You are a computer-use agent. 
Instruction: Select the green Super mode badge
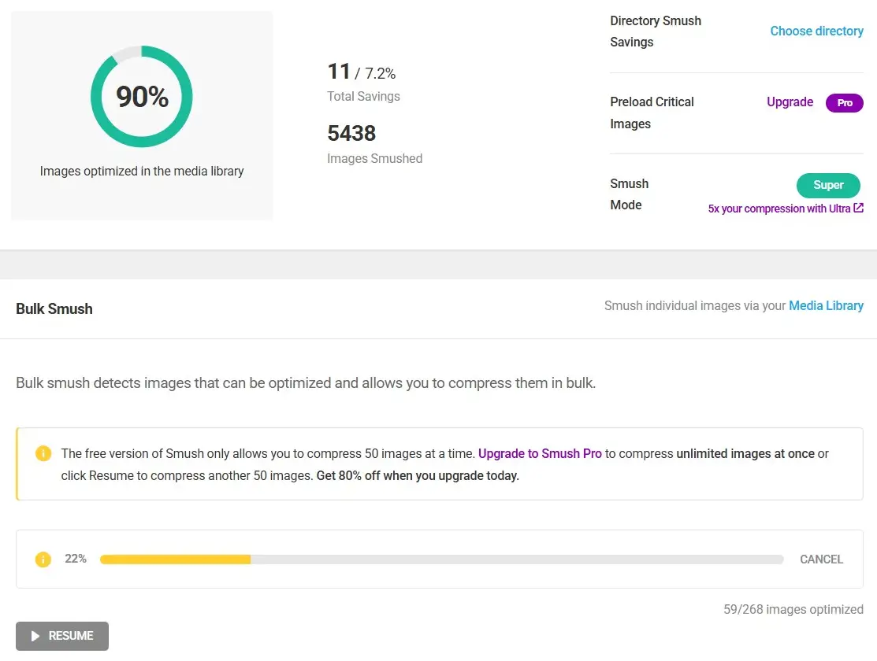tap(828, 185)
